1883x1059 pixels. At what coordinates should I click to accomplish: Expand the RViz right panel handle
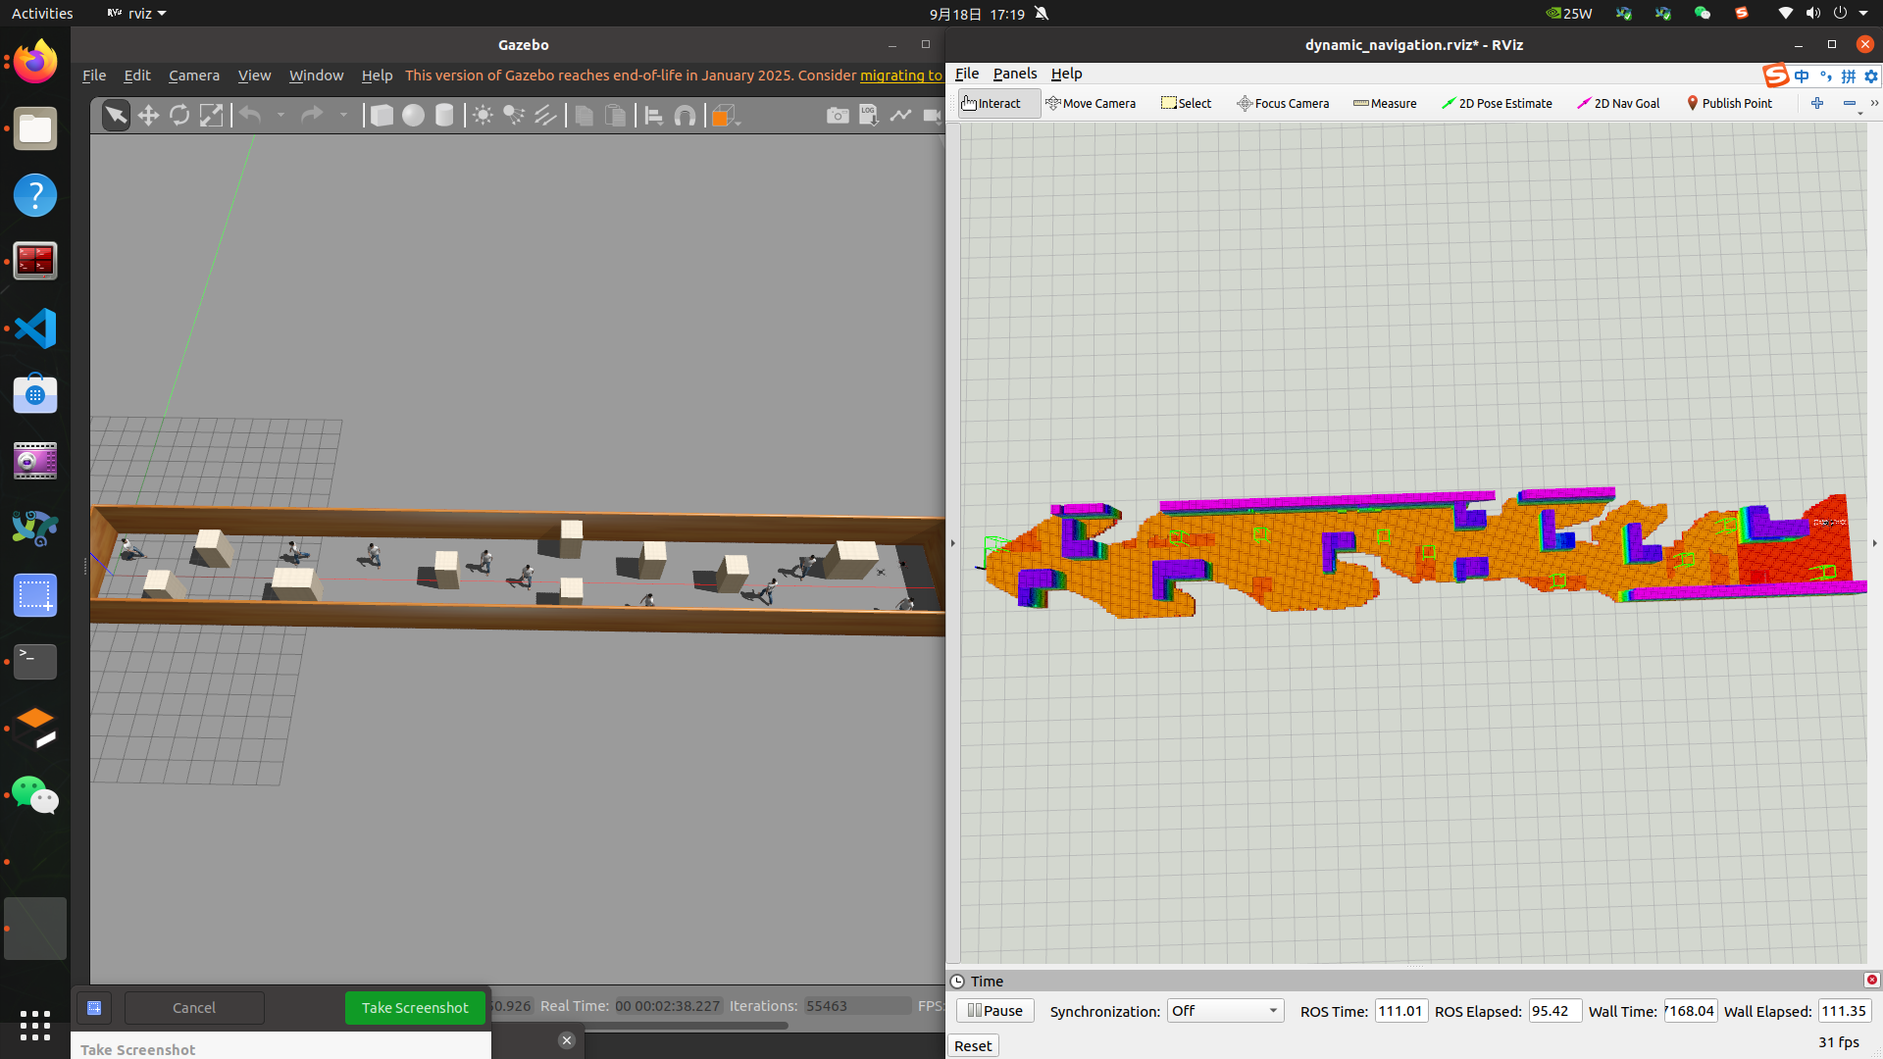[x=1874, y=543]
